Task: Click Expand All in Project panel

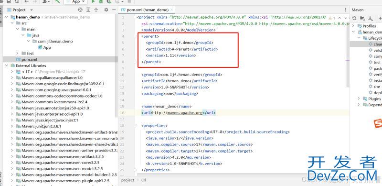Action: pyautogui.click(x=88, y=10)
